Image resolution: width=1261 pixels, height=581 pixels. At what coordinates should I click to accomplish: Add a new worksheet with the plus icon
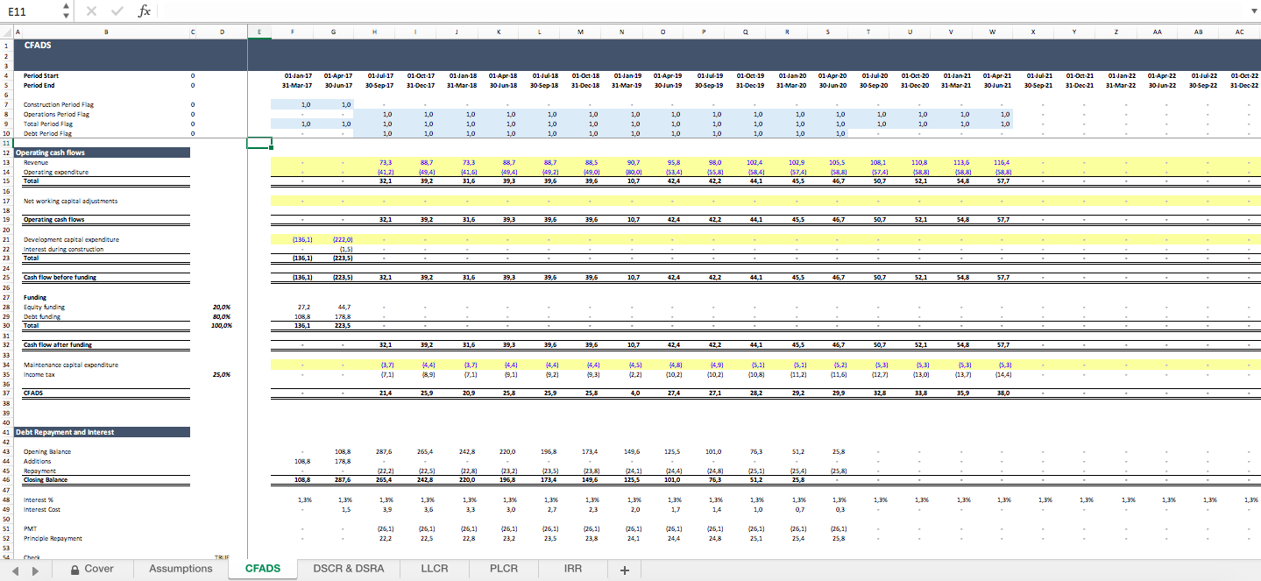tap(624, 569)
